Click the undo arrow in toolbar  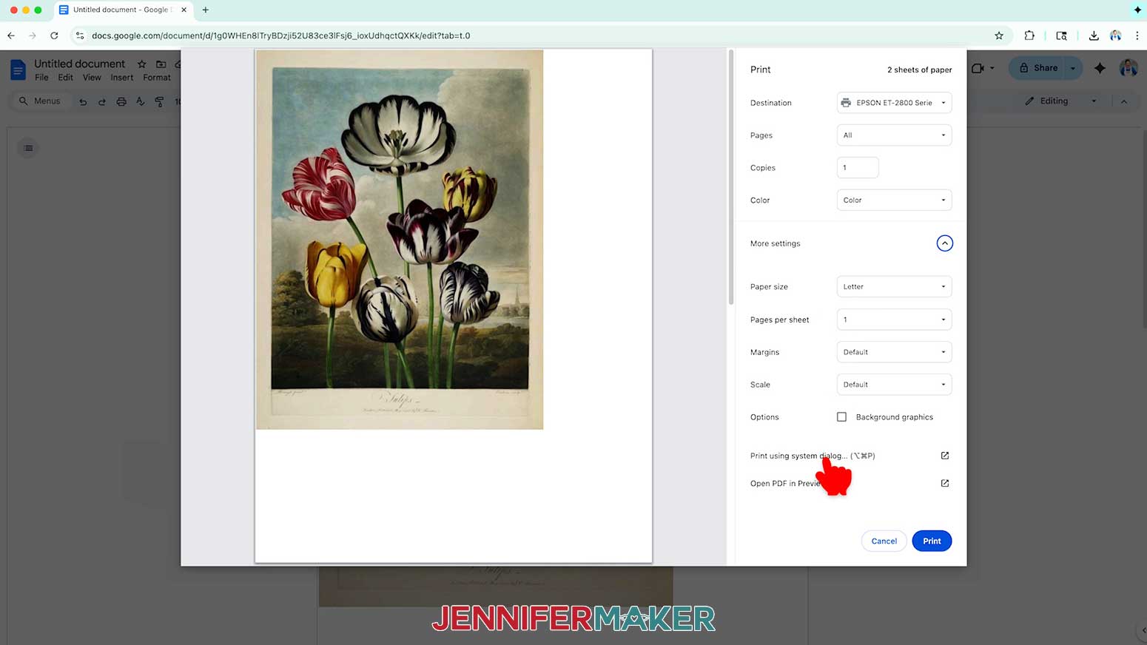coord(83,101)
